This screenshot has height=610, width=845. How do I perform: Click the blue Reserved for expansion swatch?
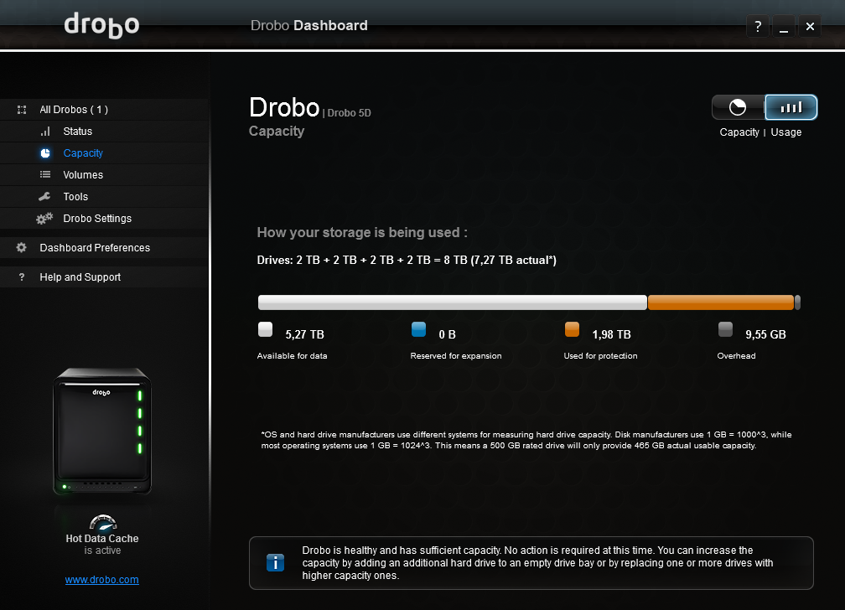(419, 330)
